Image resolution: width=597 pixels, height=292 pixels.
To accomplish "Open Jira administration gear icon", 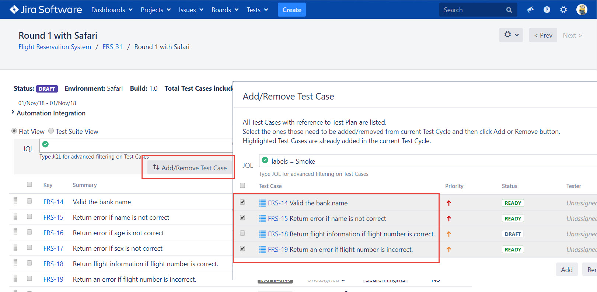I will click(x=563, y=10).
